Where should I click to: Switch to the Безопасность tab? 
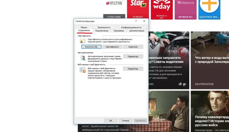tap(104, 27)
